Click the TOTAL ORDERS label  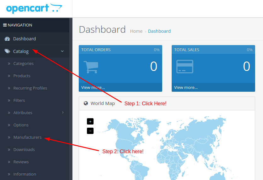coord(96,50)
